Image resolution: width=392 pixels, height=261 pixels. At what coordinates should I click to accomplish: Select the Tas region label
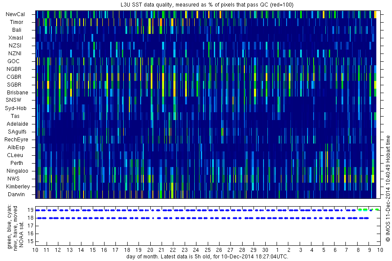click(x=15, y=116)
